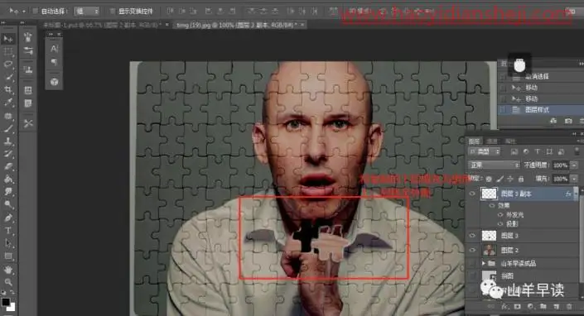Open the Character panel icon
584x316 pixels.
[55, 49]
